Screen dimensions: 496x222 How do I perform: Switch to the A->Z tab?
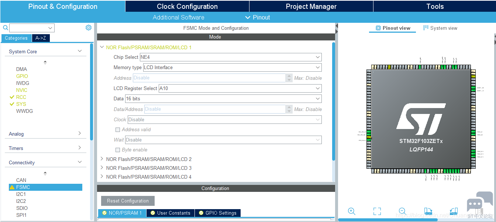click(41, 38)
